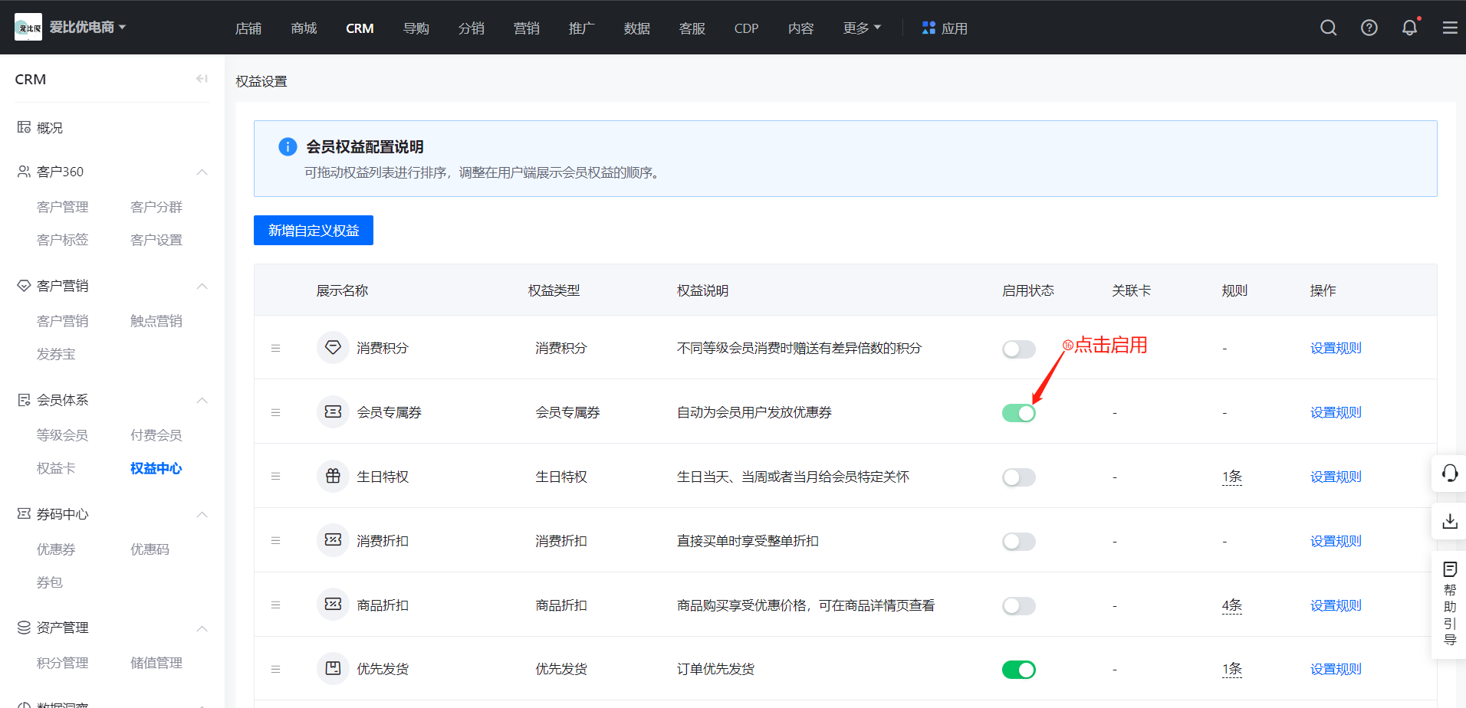Open 设置规则 for 消费积分

(x=1336, y=348)
